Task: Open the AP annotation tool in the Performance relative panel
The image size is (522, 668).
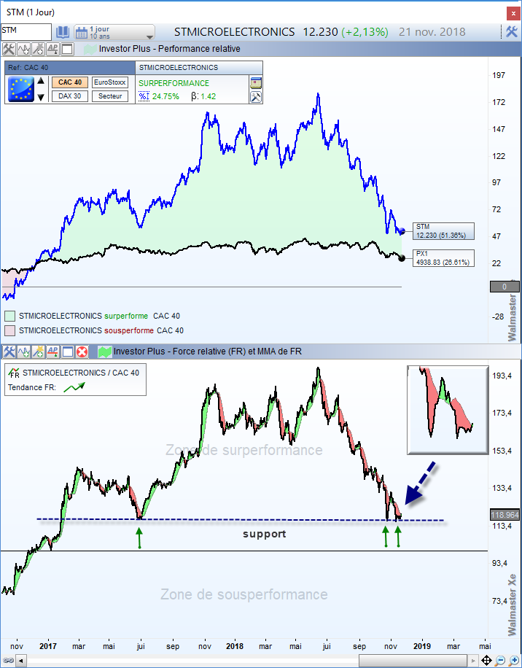Action: (52, 49)
